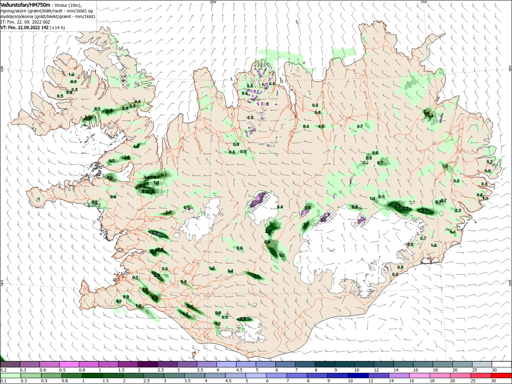The width and height of the screenshot is (512, 384).
Task: Click the 15W longitude label
Action: coord(424,2)
